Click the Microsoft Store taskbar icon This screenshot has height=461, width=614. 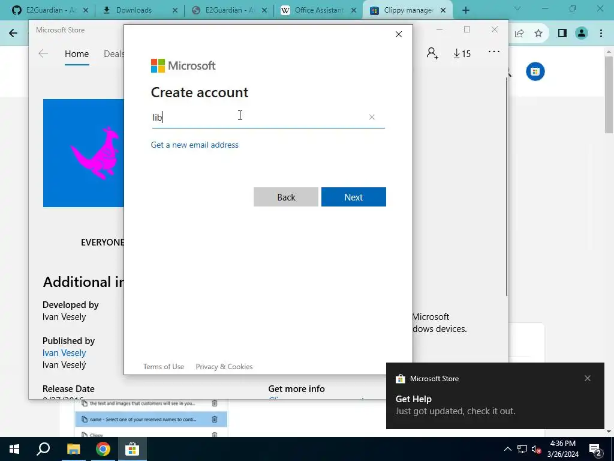[x=133, y=449]
